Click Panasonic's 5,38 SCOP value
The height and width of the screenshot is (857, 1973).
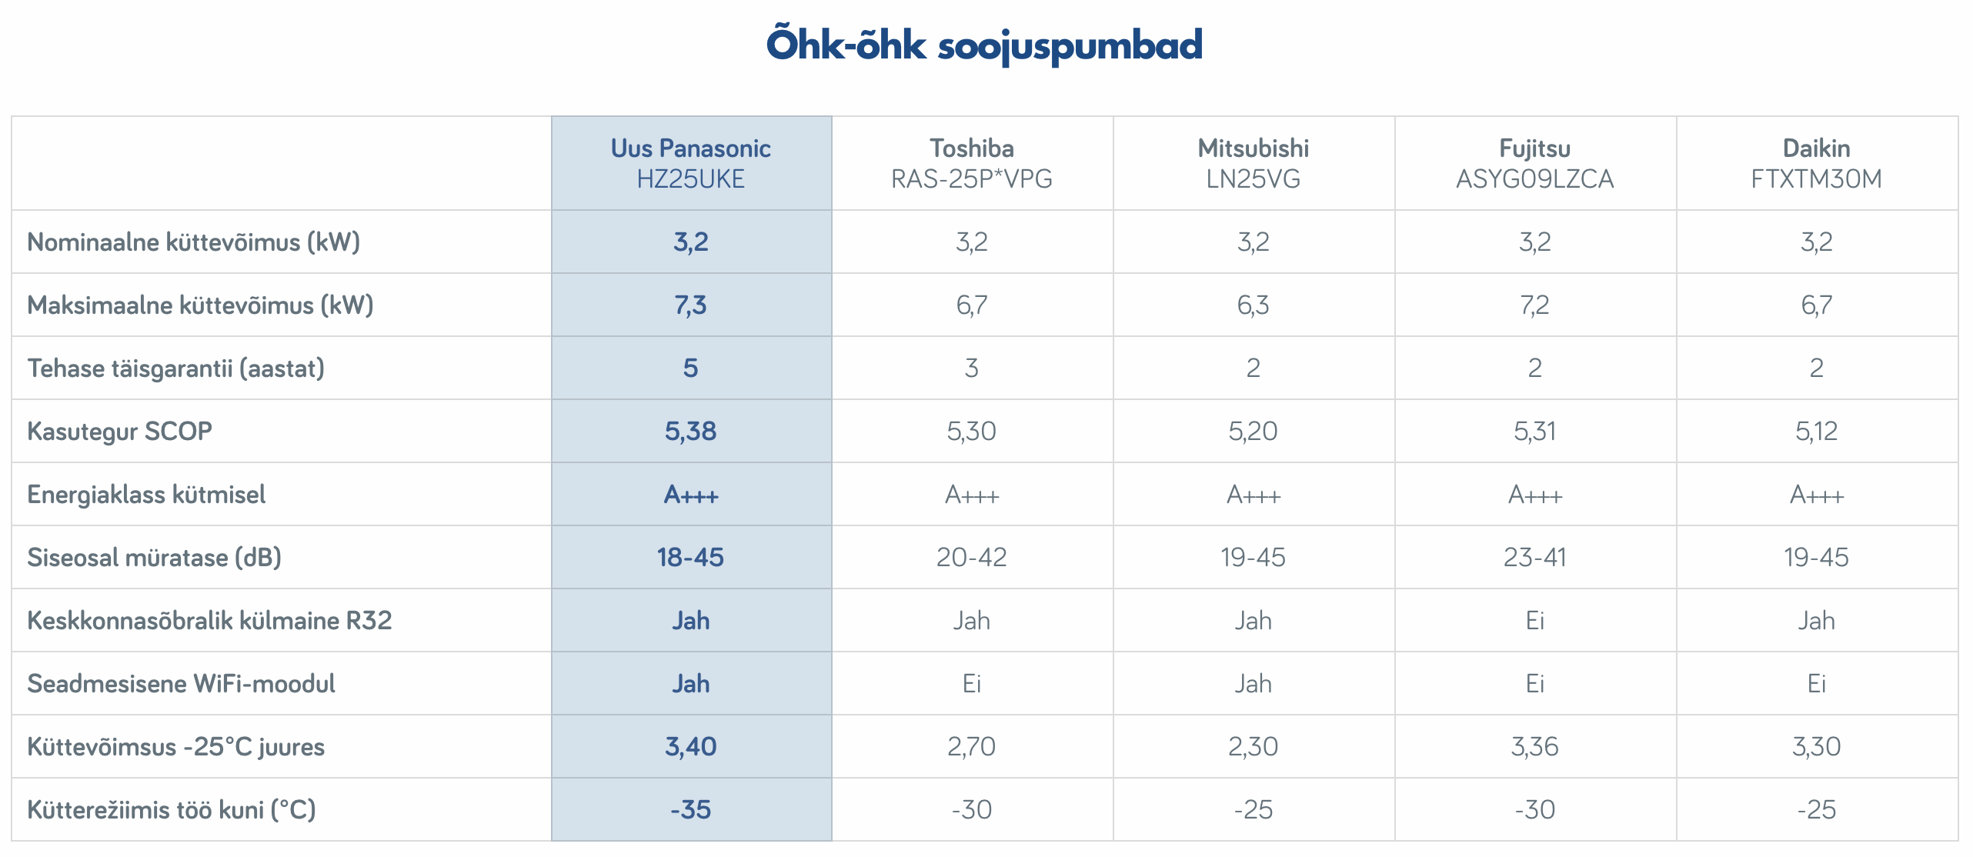tap(690, 432)
